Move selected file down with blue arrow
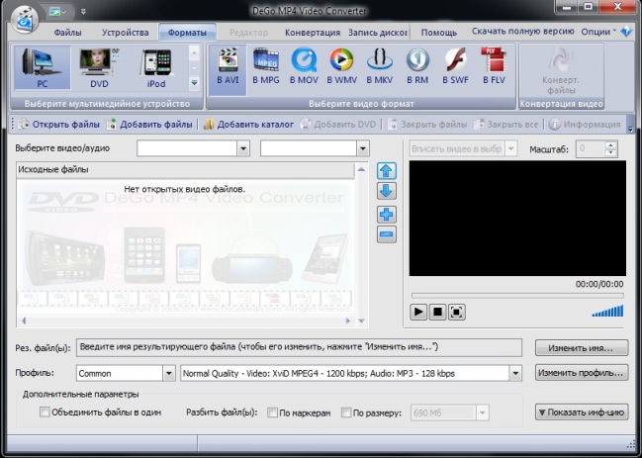The height and width of the screenshot is (458, 642). click(x=386, y=191)
